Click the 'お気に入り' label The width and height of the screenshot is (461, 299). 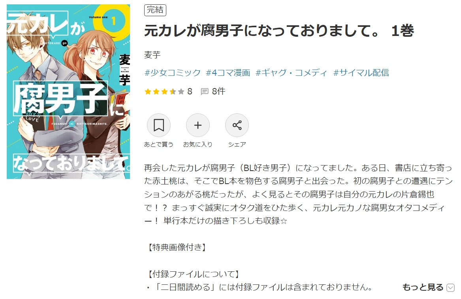[198, 144]
